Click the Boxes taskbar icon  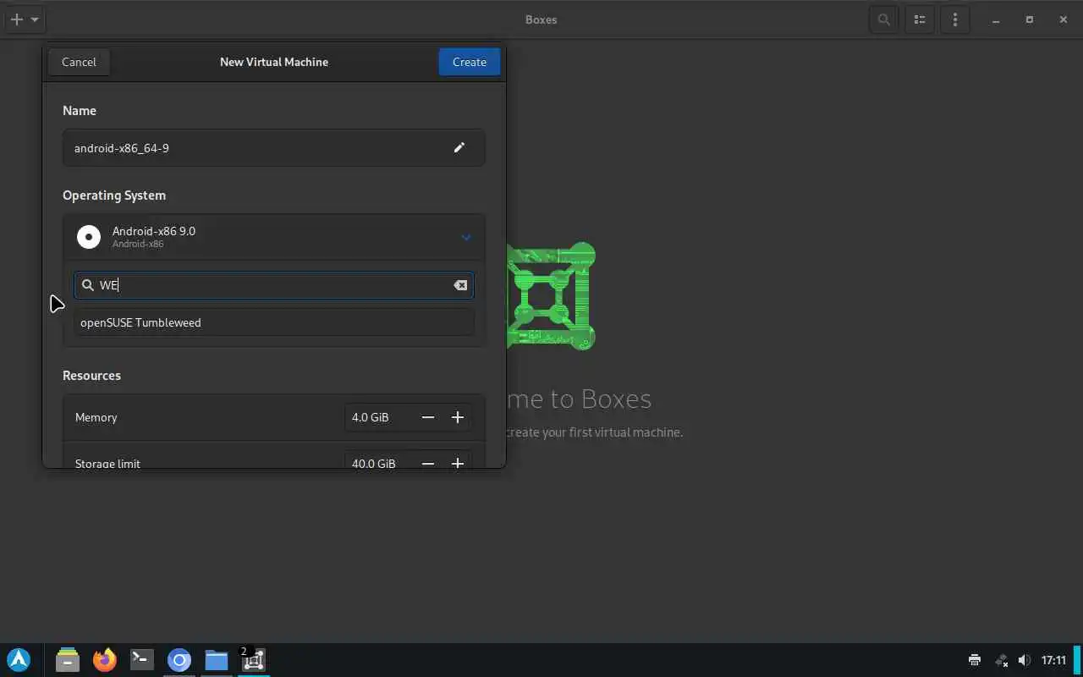coord(254,659)
